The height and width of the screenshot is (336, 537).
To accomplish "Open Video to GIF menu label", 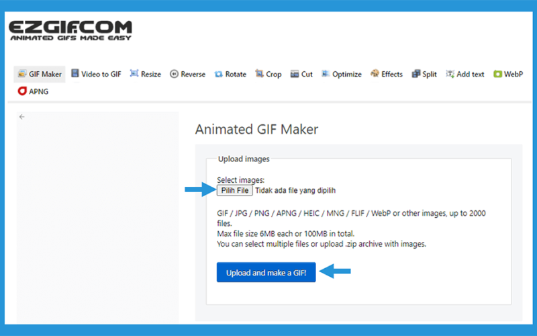I will 101,74.
